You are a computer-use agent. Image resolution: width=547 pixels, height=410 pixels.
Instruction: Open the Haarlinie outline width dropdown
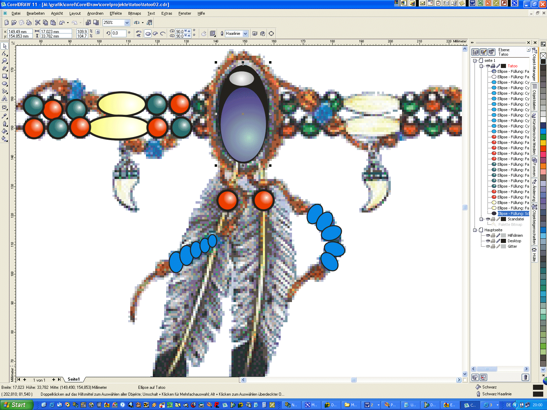coord(245,33)
